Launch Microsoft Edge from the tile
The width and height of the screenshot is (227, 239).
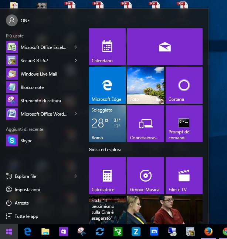coord(107,85)
